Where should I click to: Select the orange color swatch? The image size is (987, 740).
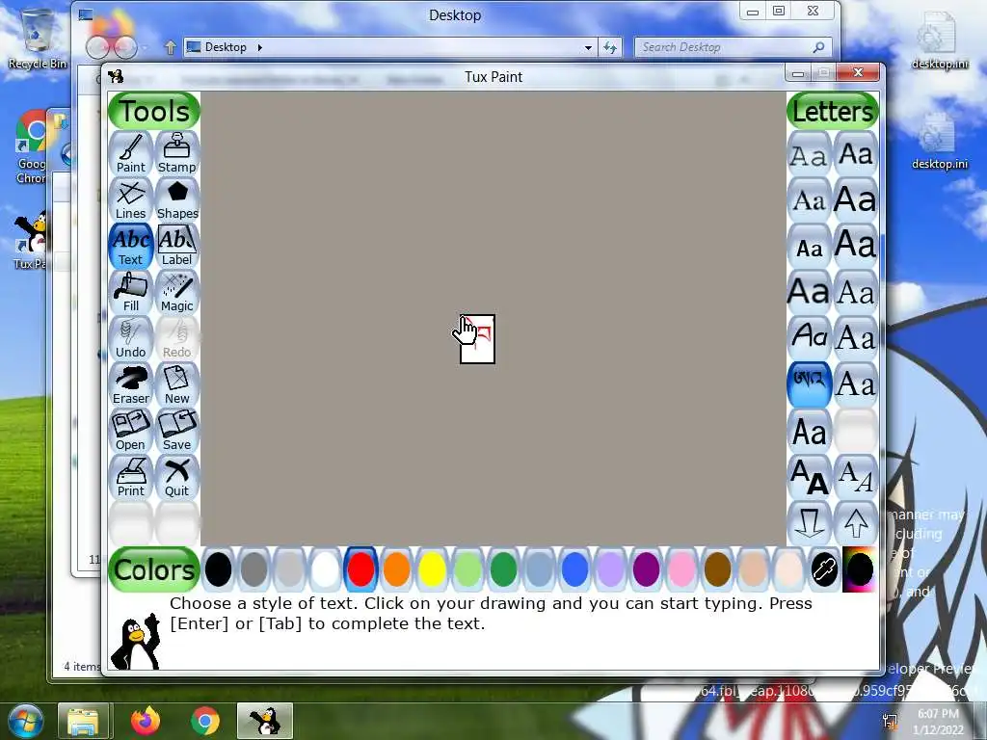(396, 569)
